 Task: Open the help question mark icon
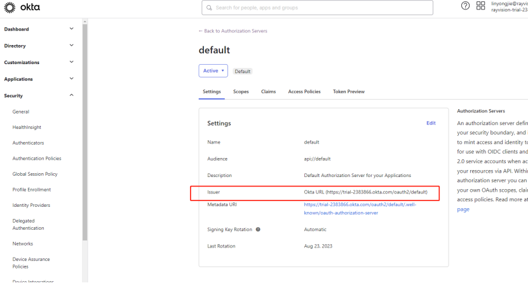(465, 6)
